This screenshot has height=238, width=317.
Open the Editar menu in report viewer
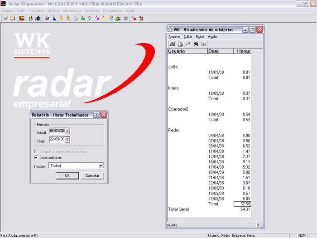(x=188, y=36)
